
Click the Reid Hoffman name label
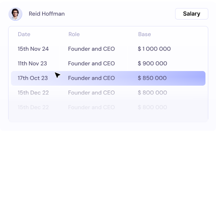[x=47, y=14]
